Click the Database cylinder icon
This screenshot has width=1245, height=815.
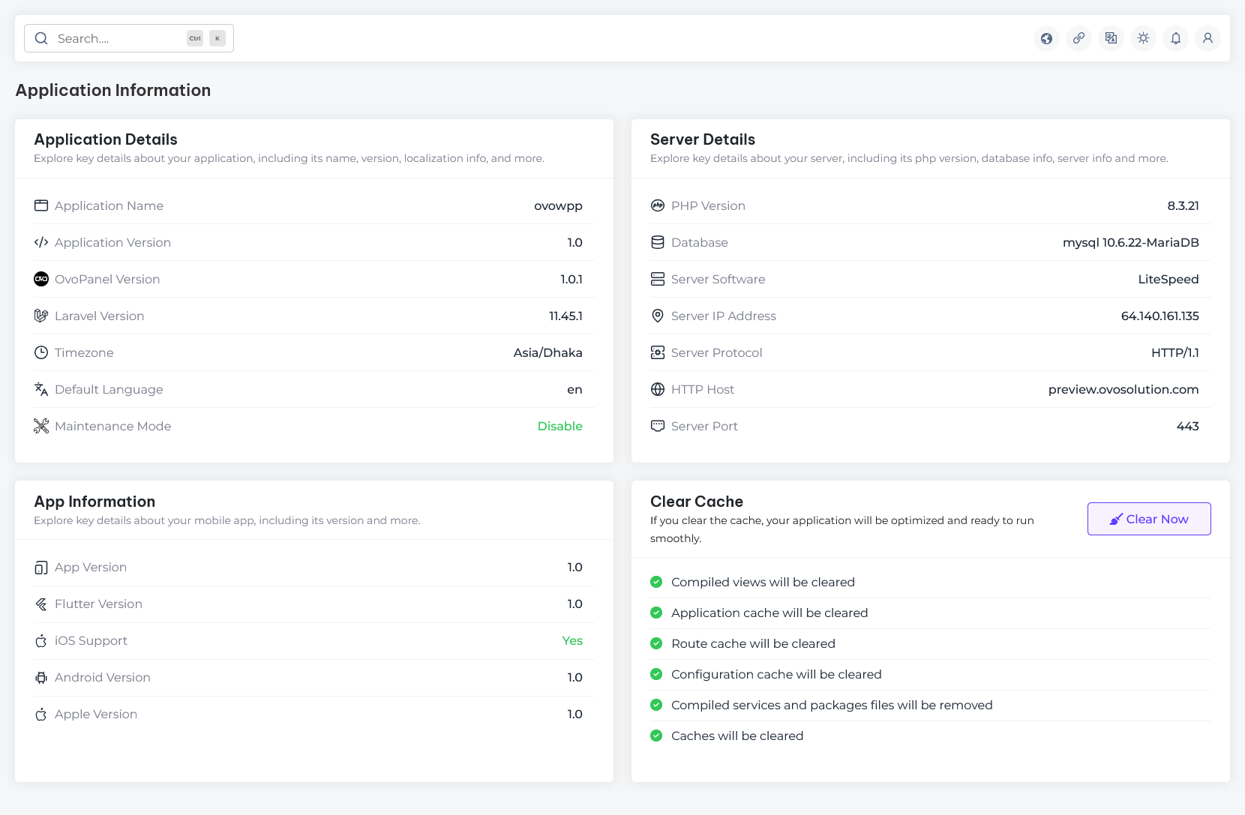click(658, 242)
